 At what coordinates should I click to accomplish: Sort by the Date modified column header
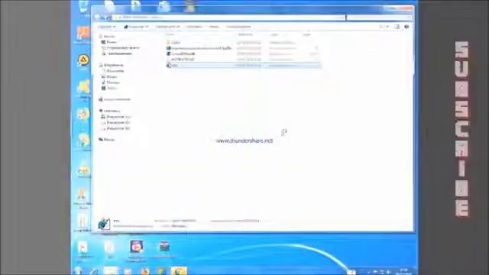(245, 34)
